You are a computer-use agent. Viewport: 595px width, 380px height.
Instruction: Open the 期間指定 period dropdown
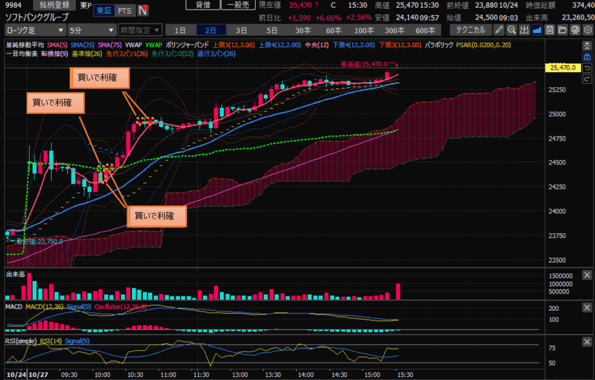[139, 30]
